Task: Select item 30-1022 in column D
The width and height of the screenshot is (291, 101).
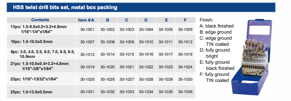Action: 146,67
